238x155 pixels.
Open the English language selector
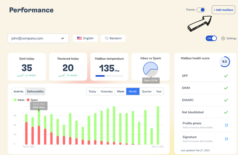[85, 38]
